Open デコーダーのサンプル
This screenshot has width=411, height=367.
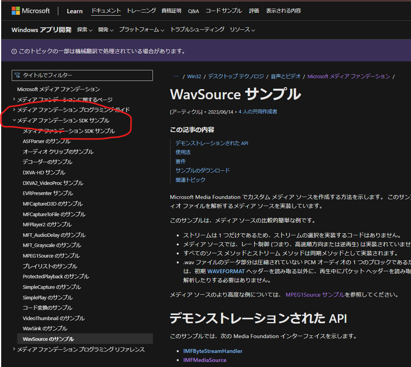[47, 162]
